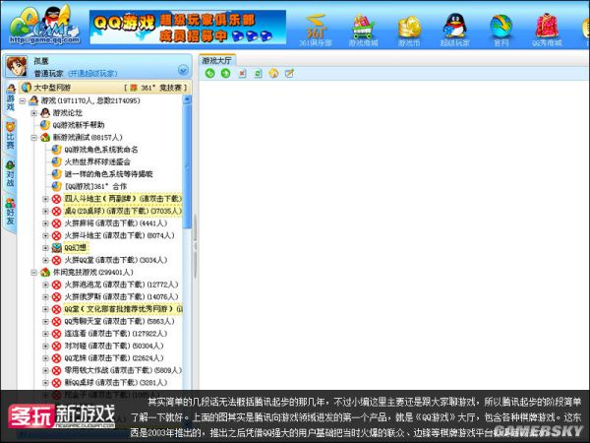590x443 pixels.
Task: Open the 超级玩家 penguin icon
Action: pos(455,31)
